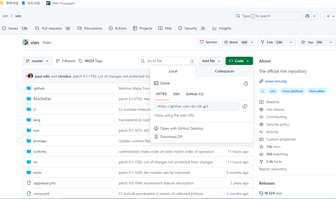Click the clone URL text field

coord(197,106)
